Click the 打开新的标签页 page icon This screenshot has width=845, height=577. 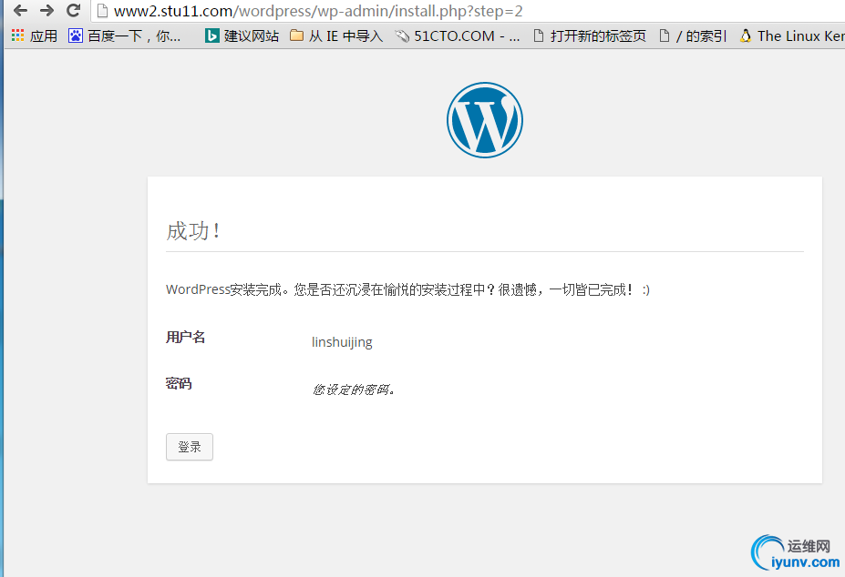click(x=538, y=35)
